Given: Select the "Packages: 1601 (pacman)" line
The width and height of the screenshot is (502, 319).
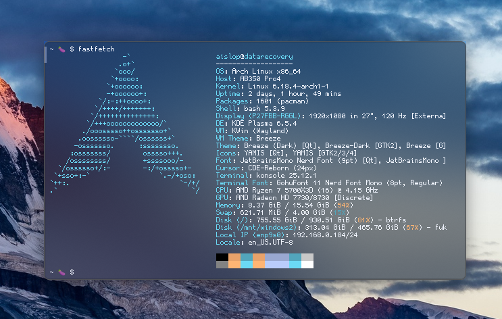Looking at the screenshot, I should coord(262,101).
